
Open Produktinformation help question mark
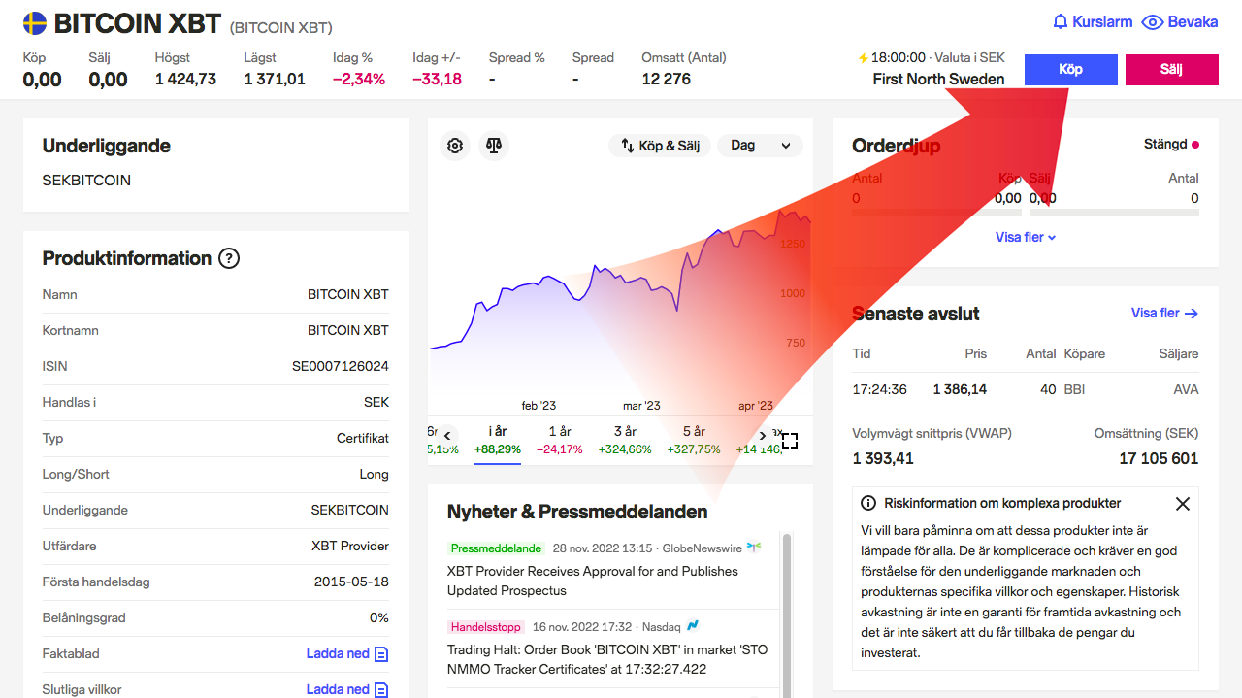[x=228, y=258]
